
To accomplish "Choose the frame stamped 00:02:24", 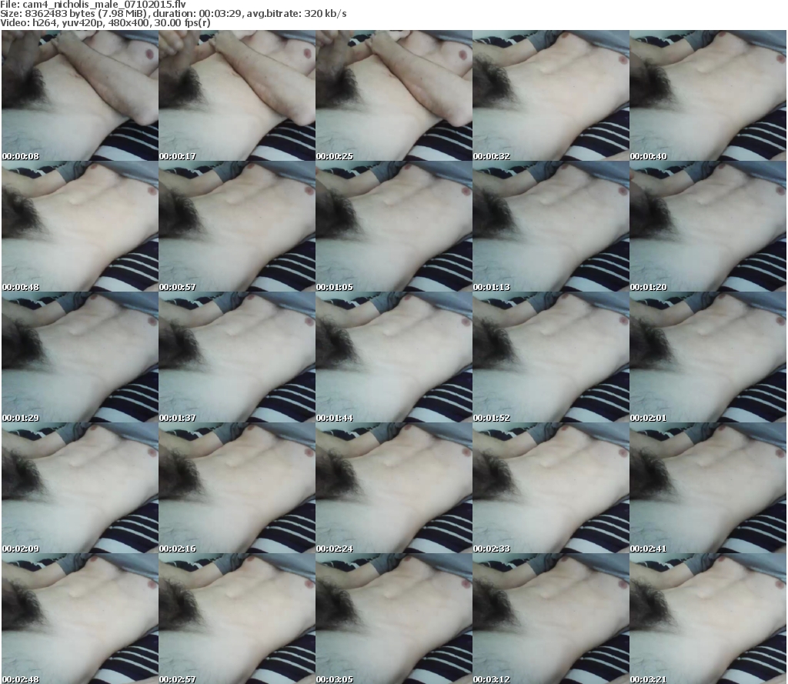I will pyautogui.click(x=394, y=488).
